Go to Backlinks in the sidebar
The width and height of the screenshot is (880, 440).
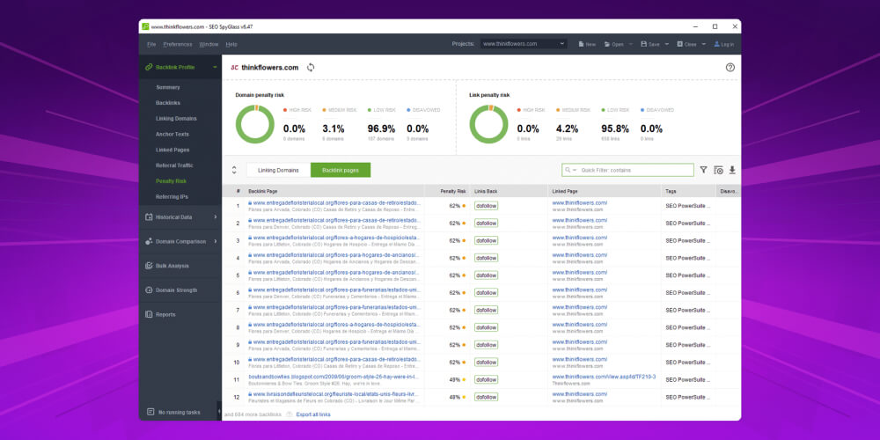point(168,103)
